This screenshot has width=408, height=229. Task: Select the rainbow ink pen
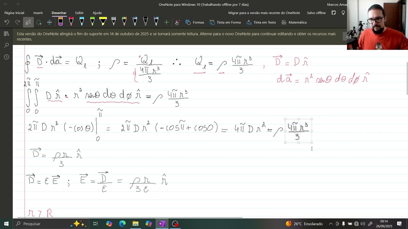pos(124,22)
